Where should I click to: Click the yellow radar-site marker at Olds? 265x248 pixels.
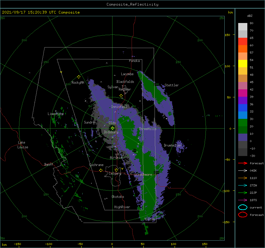click(112, 128)
